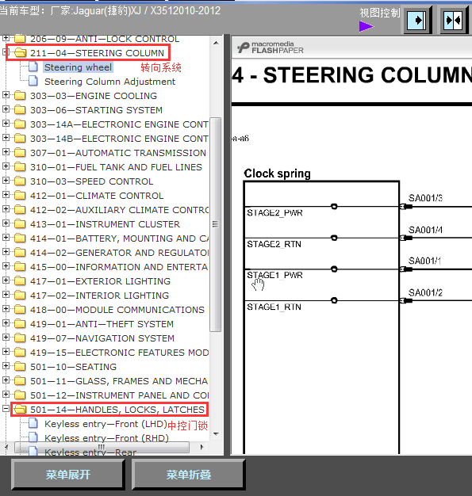Expand the 501—12—INSTRUMENT PANEL node

pyautogui.click(x=6, y=394)
